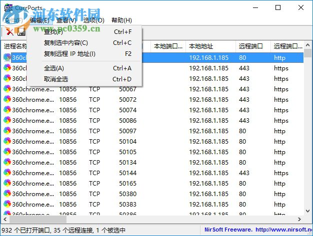Click the vertical scrollbar down arrow
The image size is (313, 236).
pos(308,211)
